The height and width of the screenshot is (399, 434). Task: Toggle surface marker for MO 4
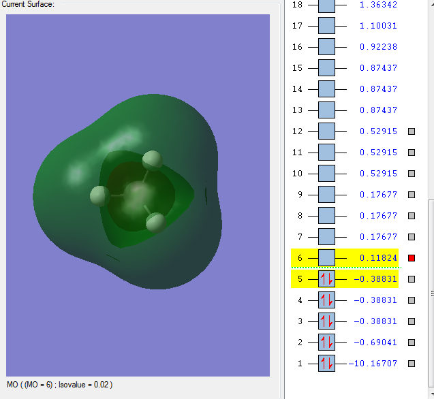pyautogui.click(x=412, y=300)
